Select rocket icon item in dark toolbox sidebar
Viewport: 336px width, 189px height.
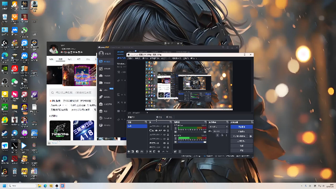105,97
